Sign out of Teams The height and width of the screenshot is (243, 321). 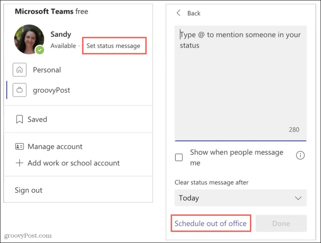28,190
